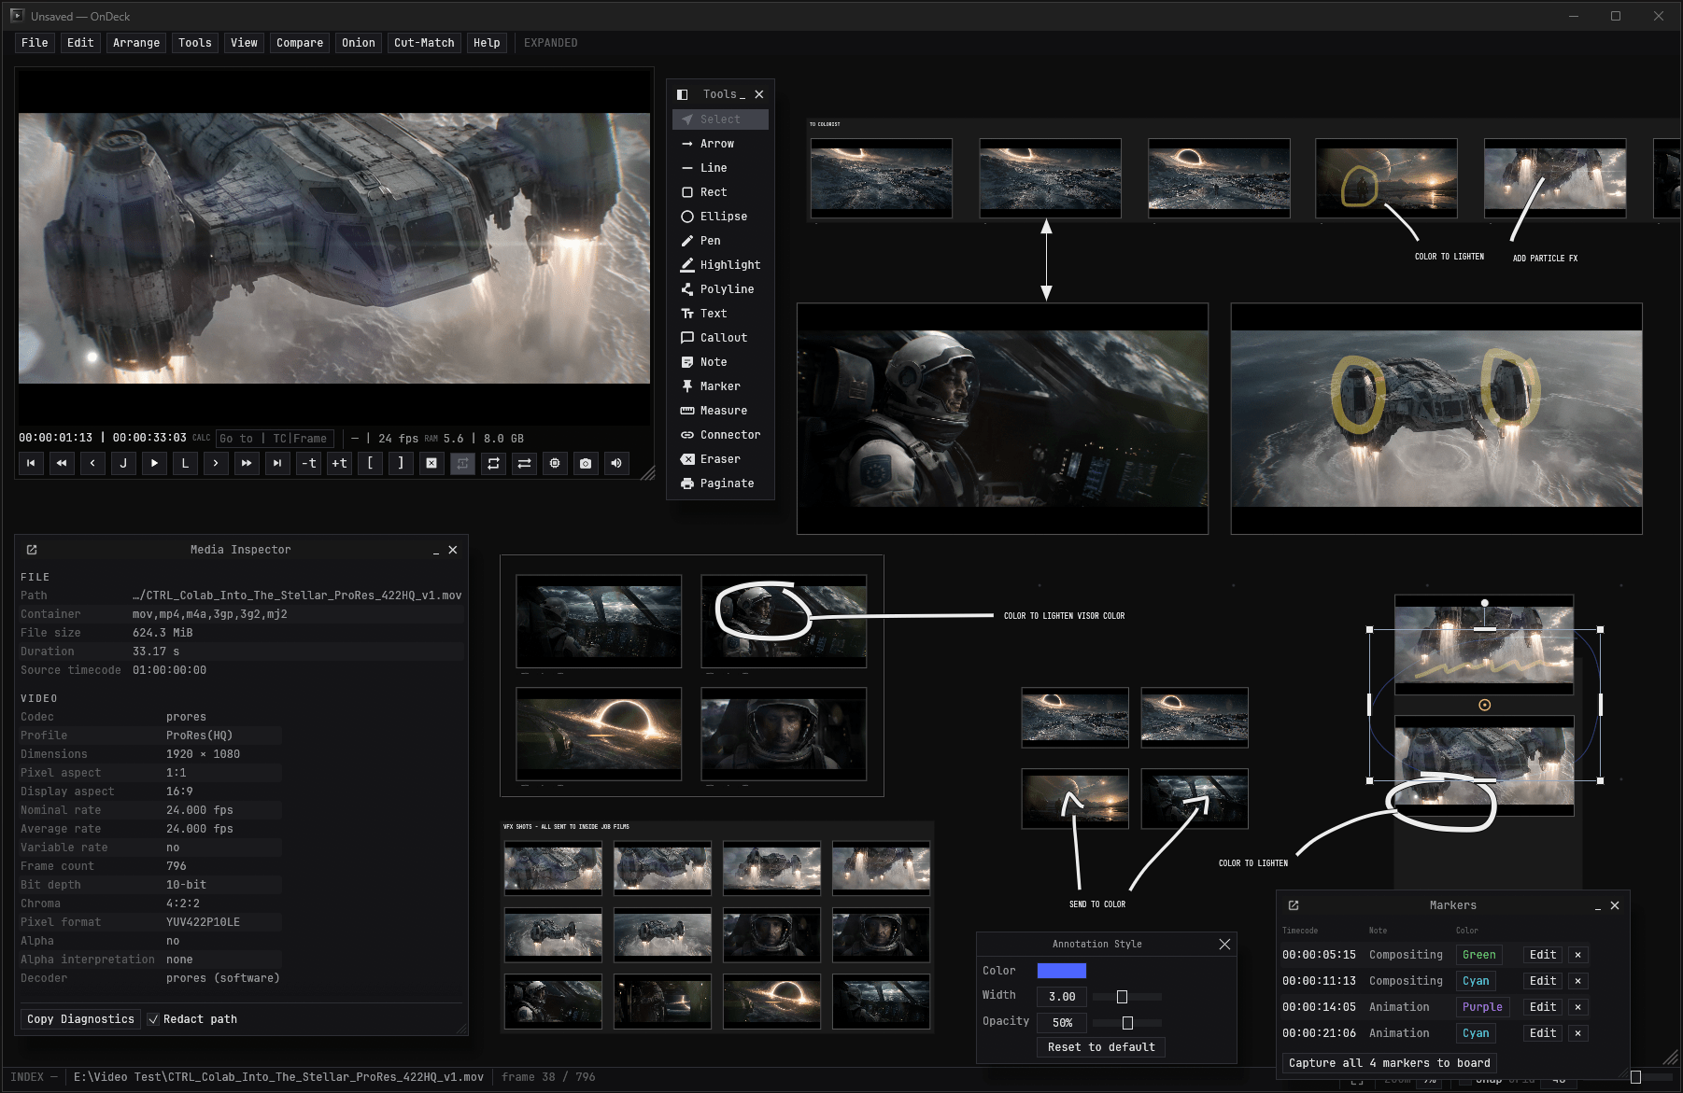Open Cyan color dropdown for marker 00:00:11:13
This screenshot has height=1093, width=1683.
(x=1476, y=981)
